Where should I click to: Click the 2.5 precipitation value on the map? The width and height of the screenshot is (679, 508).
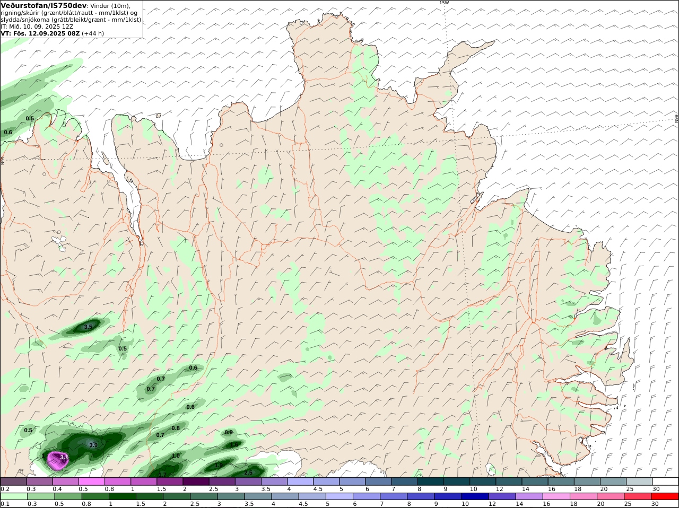[248, 472]
